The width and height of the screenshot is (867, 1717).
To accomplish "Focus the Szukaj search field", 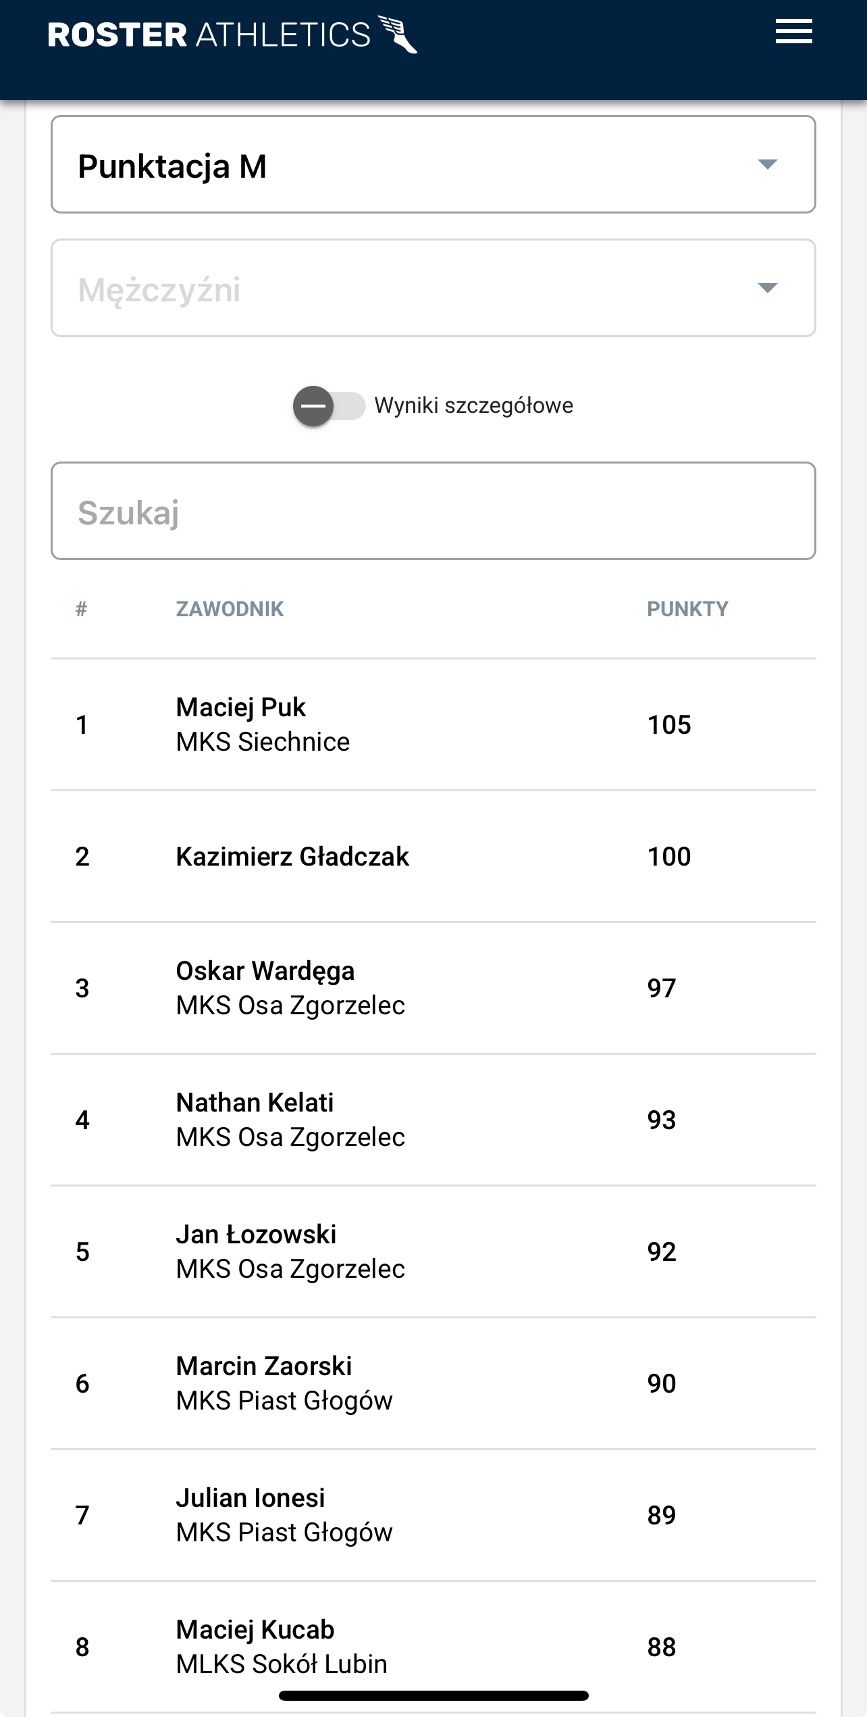I will (x=433, y=512).
